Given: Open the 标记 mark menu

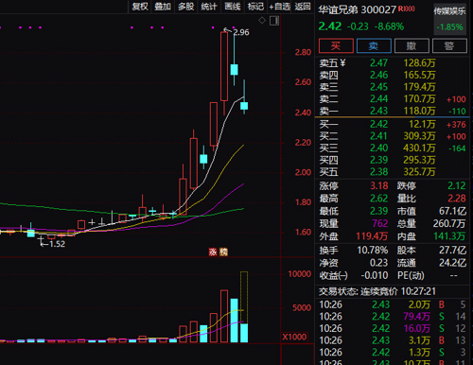Looking at the screenshot, I should [x=255, y=7].
